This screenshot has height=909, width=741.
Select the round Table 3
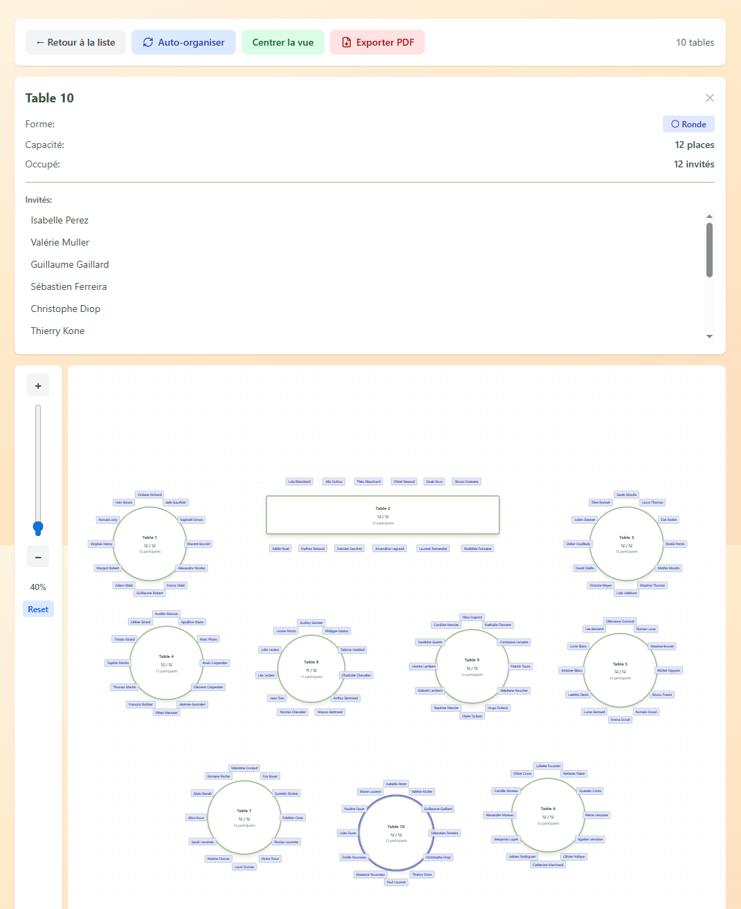(626, 544)
